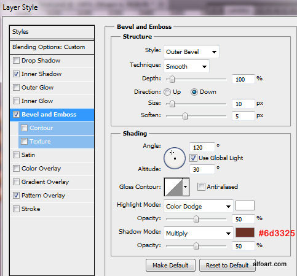Click the Depth slider handle

[x=172, y=79]
